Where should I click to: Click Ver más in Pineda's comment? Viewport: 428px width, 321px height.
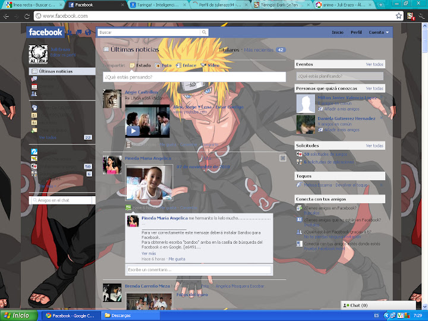click(x=149, y=254)
